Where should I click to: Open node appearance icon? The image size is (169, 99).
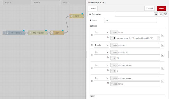[166, 14]
